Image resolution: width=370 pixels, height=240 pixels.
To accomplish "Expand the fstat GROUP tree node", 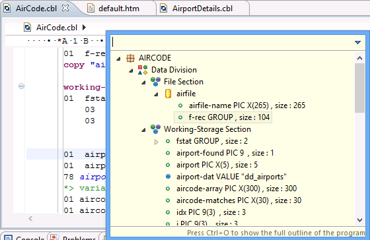I will [x=156, y=142].
